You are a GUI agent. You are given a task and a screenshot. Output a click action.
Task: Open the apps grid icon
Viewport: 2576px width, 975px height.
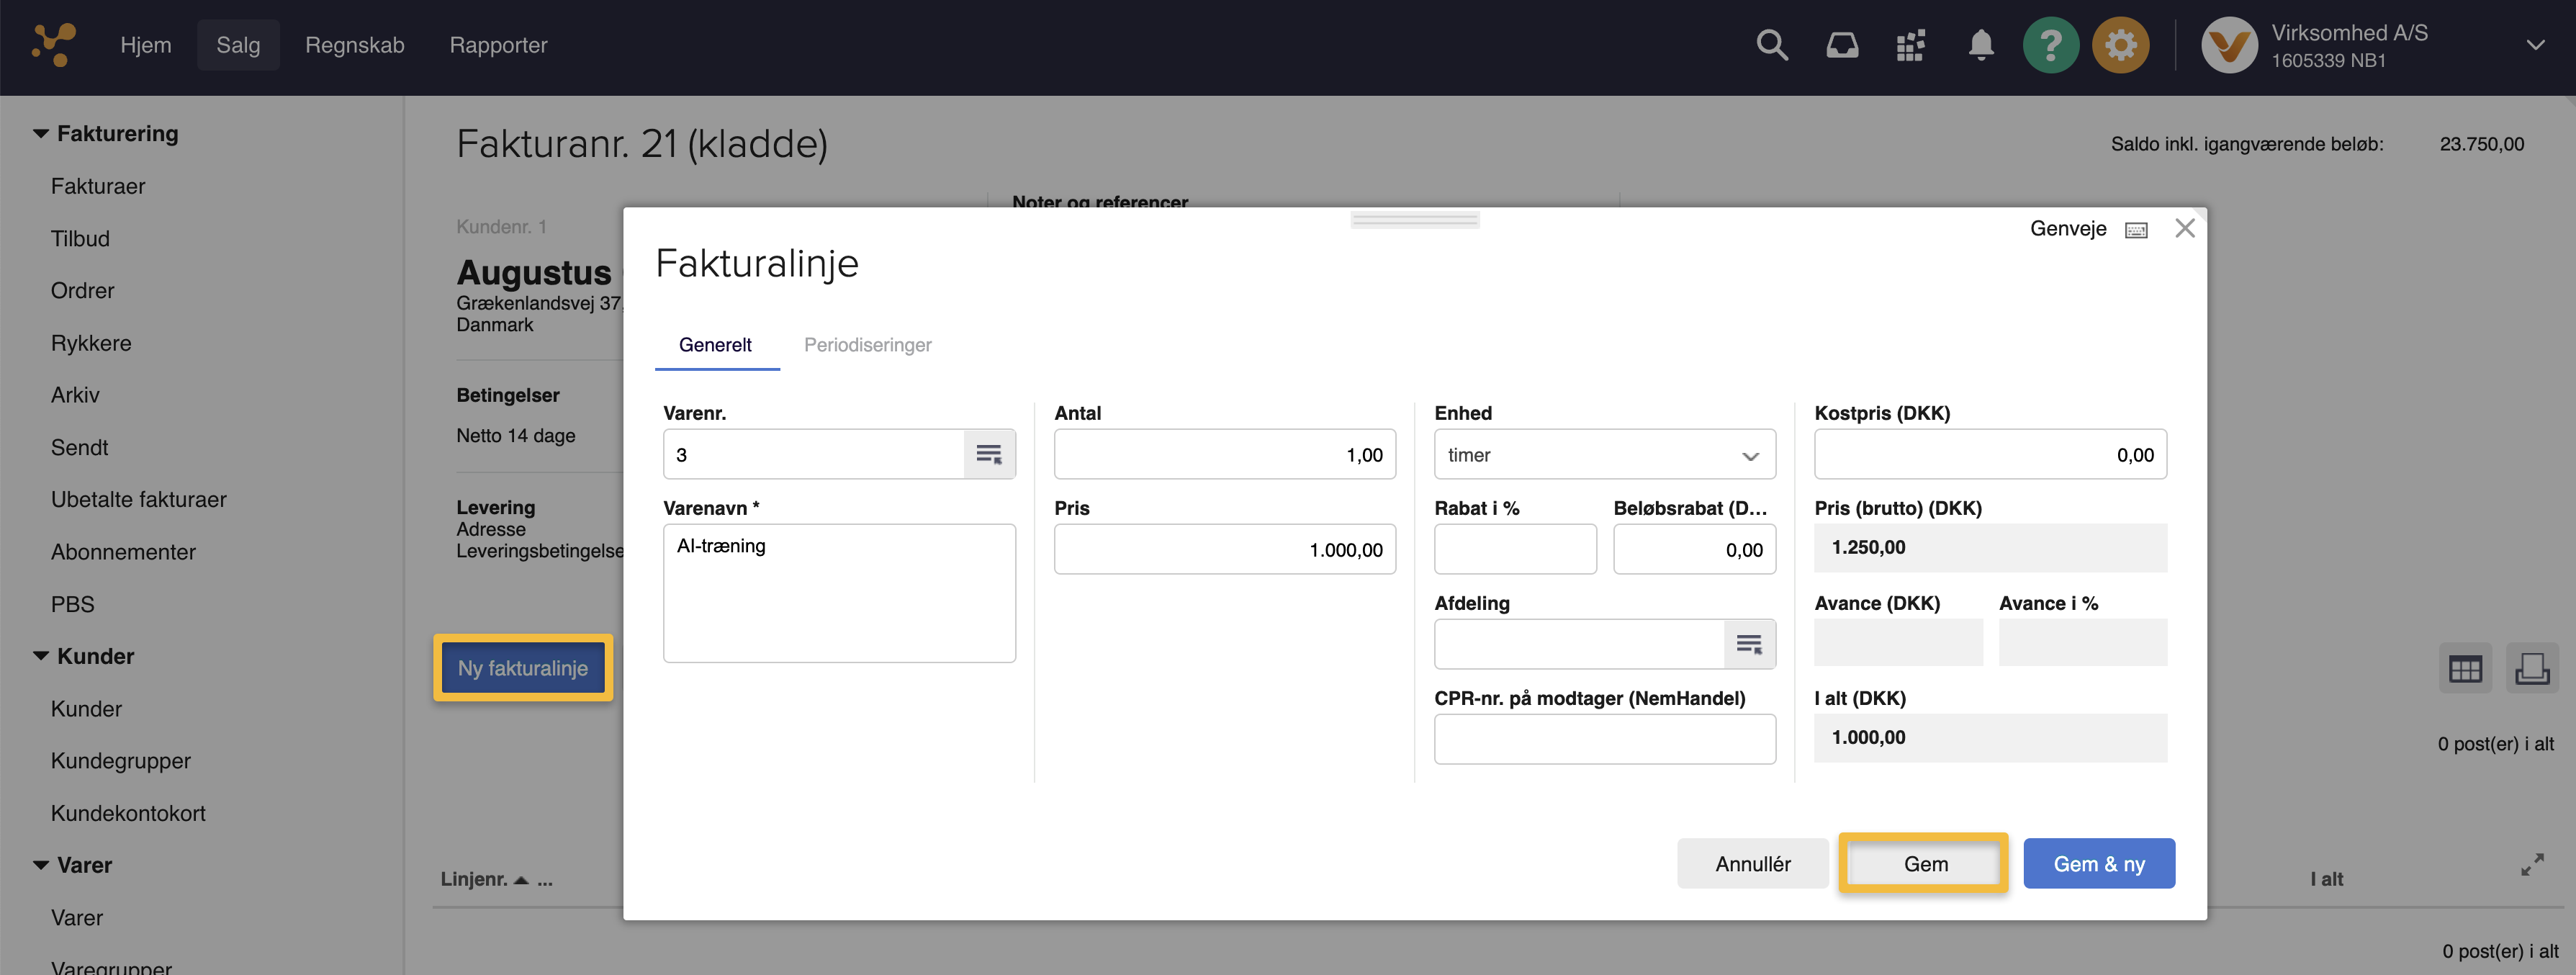click(x=1910, y=45)
